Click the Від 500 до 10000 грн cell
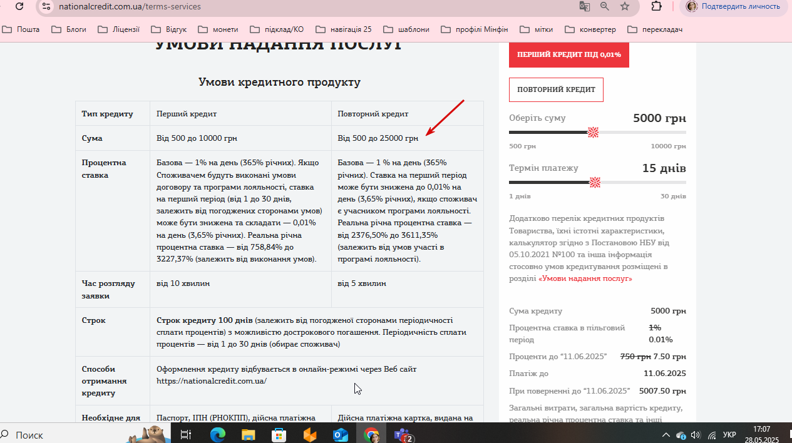 tap(241, 138)
